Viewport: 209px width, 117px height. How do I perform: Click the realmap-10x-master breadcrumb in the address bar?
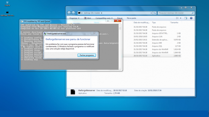tap(92, 13)
